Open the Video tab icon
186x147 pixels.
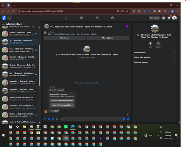[x=81, y=18]
